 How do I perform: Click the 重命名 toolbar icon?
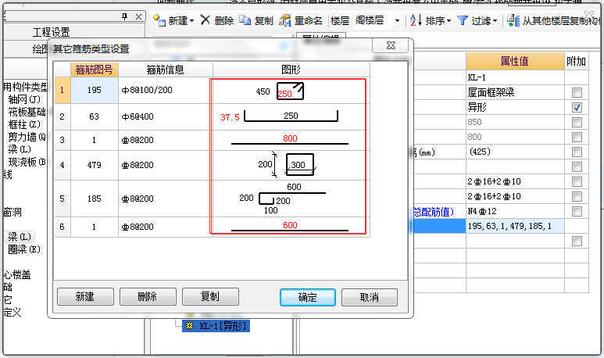[285, 20]
